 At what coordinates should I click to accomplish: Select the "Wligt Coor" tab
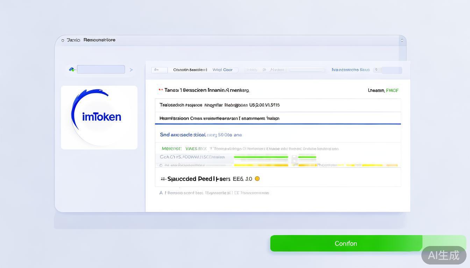223,70
